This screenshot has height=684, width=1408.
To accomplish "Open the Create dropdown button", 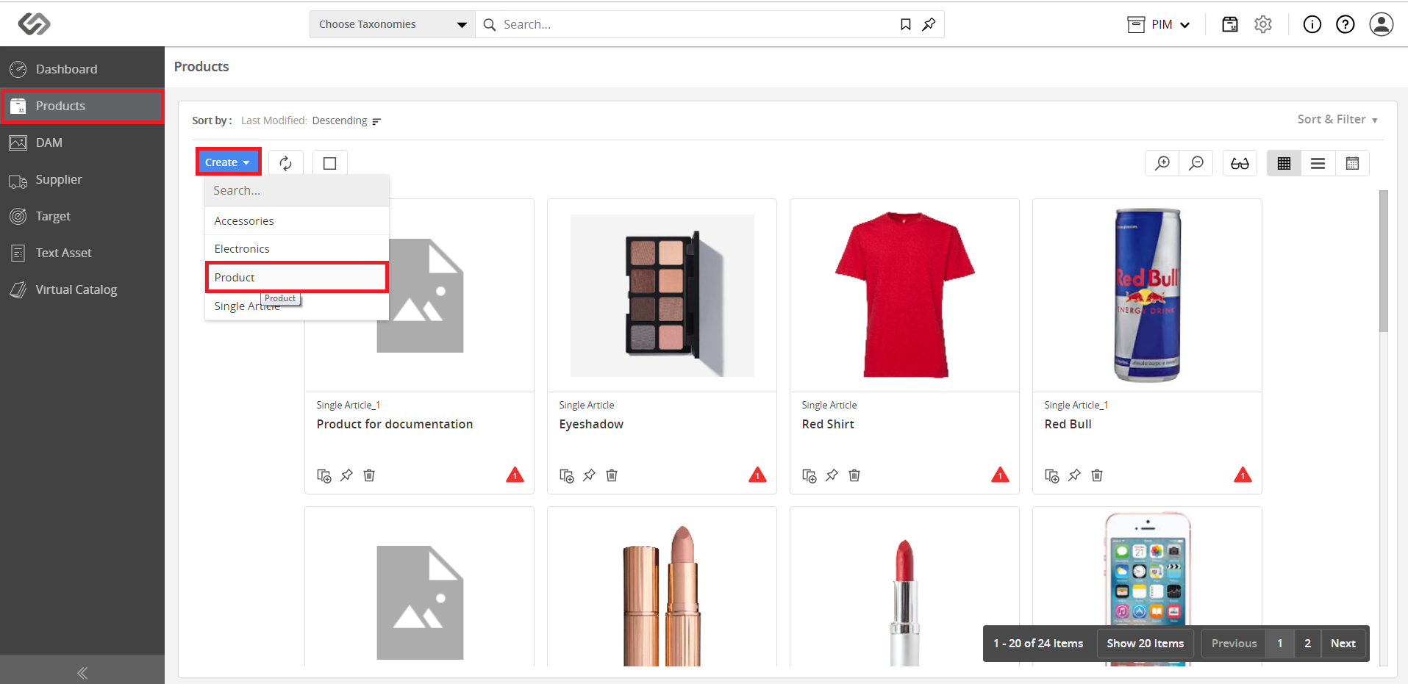I will 228,162.
